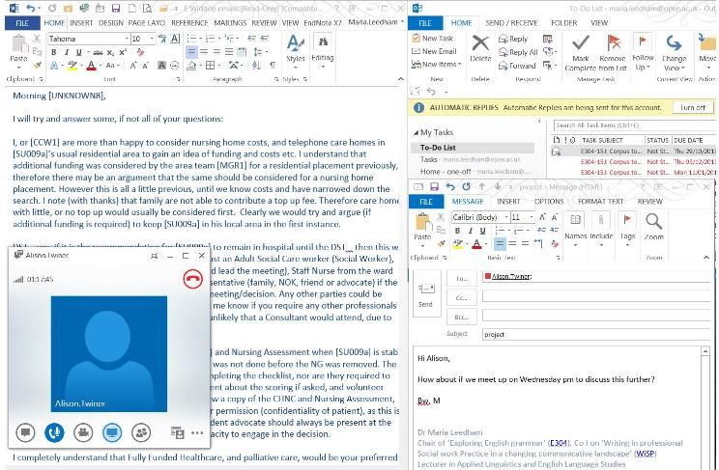Toggle Italic in Word ribbon

[x=67, y=52]
